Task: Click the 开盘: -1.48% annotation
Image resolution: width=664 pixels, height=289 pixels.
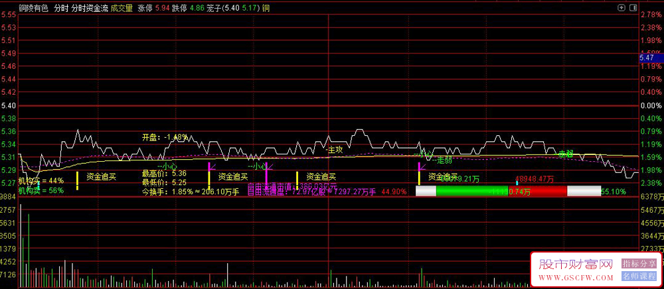Action: 165,137
